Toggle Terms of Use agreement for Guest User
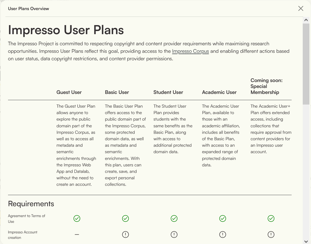Image resolution: width=311 pixels, height=244 pixels. coord(77,218)
